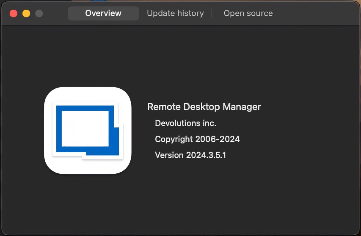The width and height of the screenshot is (361, 236).
Task: Select the Open source tab
Action: click(x=248, y=14)
